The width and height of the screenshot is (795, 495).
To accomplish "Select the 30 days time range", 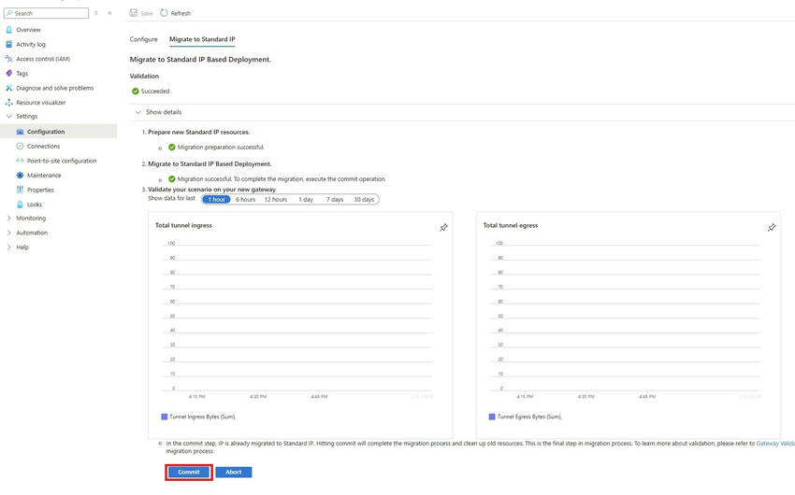I will (364, 199).
